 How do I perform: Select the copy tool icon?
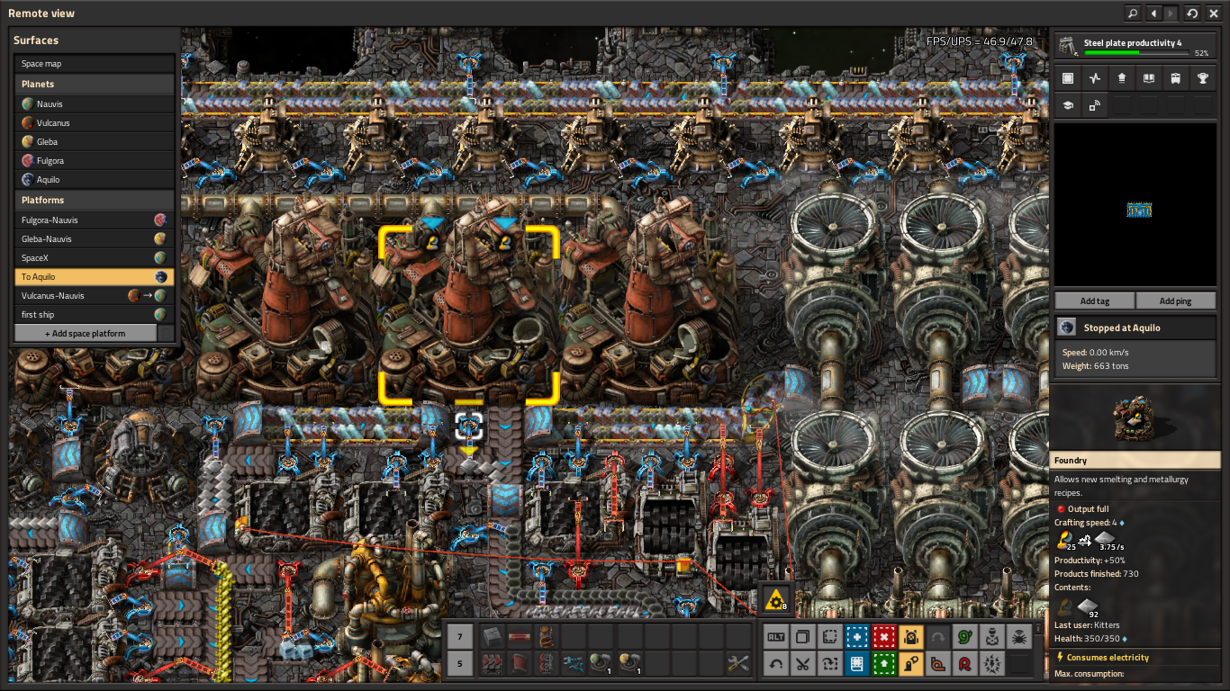[x=803, y=637]
